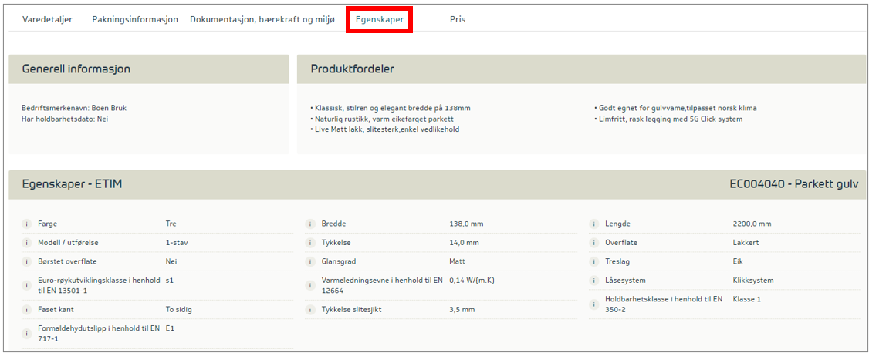The height and width of the screenshot is (353, 869).
Task: Click info icon next to Børstet overflate
Action: 26,262
